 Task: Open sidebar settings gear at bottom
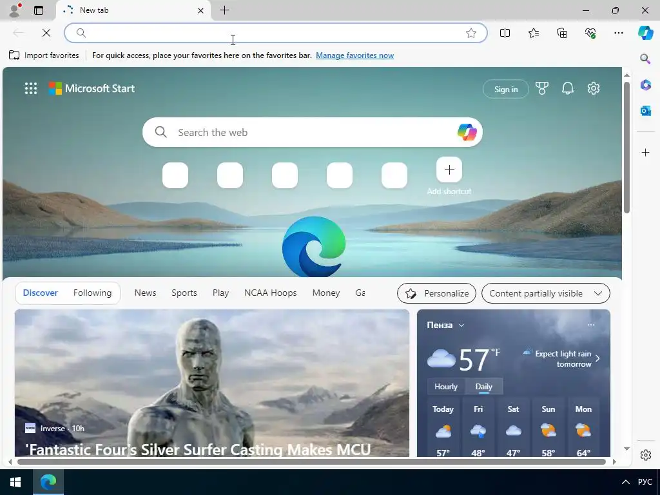[x=645, y=454]
